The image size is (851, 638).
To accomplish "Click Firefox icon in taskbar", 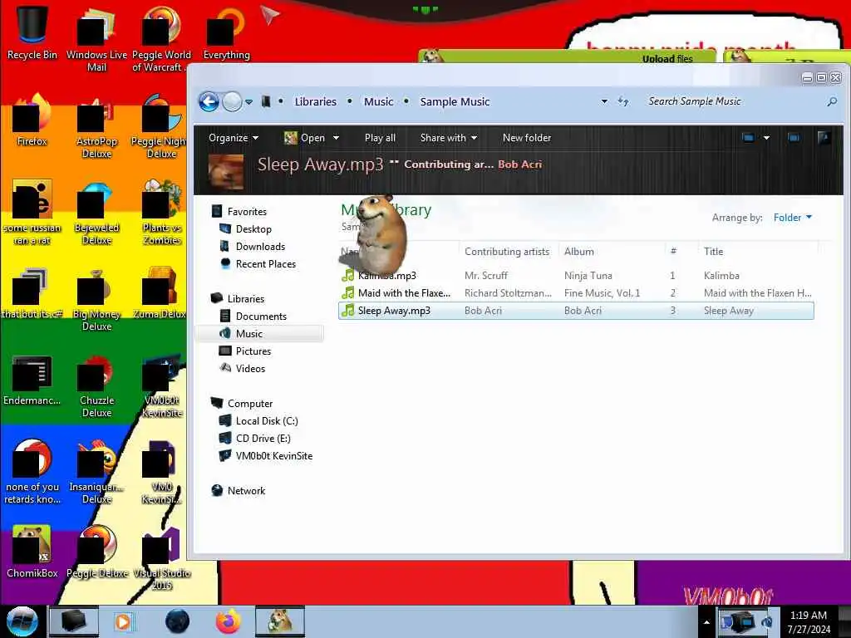I will [x=229, y=621].
